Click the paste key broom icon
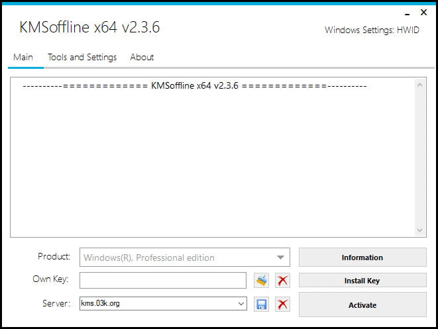This screenshot has height=329, width=438. pos(262,281)
